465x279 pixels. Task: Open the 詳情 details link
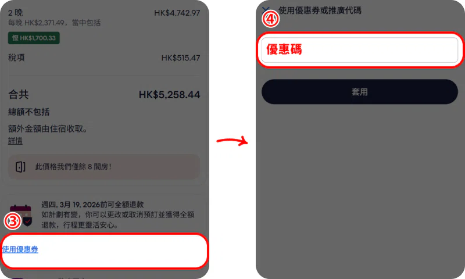coord(15,141)
